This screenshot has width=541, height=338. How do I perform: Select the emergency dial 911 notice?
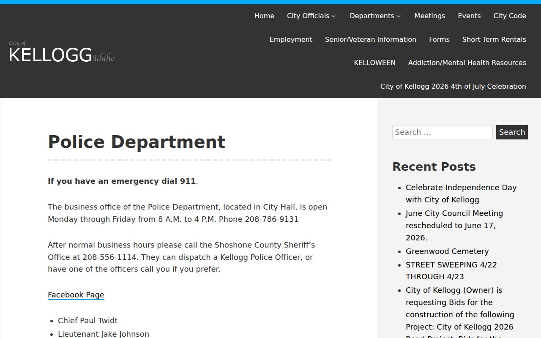(x=123, y=181)
